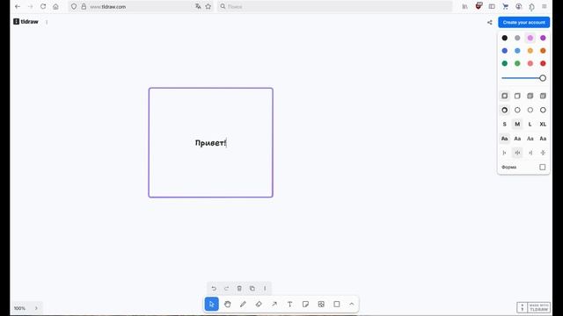Choose the sans Aa font
The height and width of the screenshot is (316, 563).
(517, 139)
